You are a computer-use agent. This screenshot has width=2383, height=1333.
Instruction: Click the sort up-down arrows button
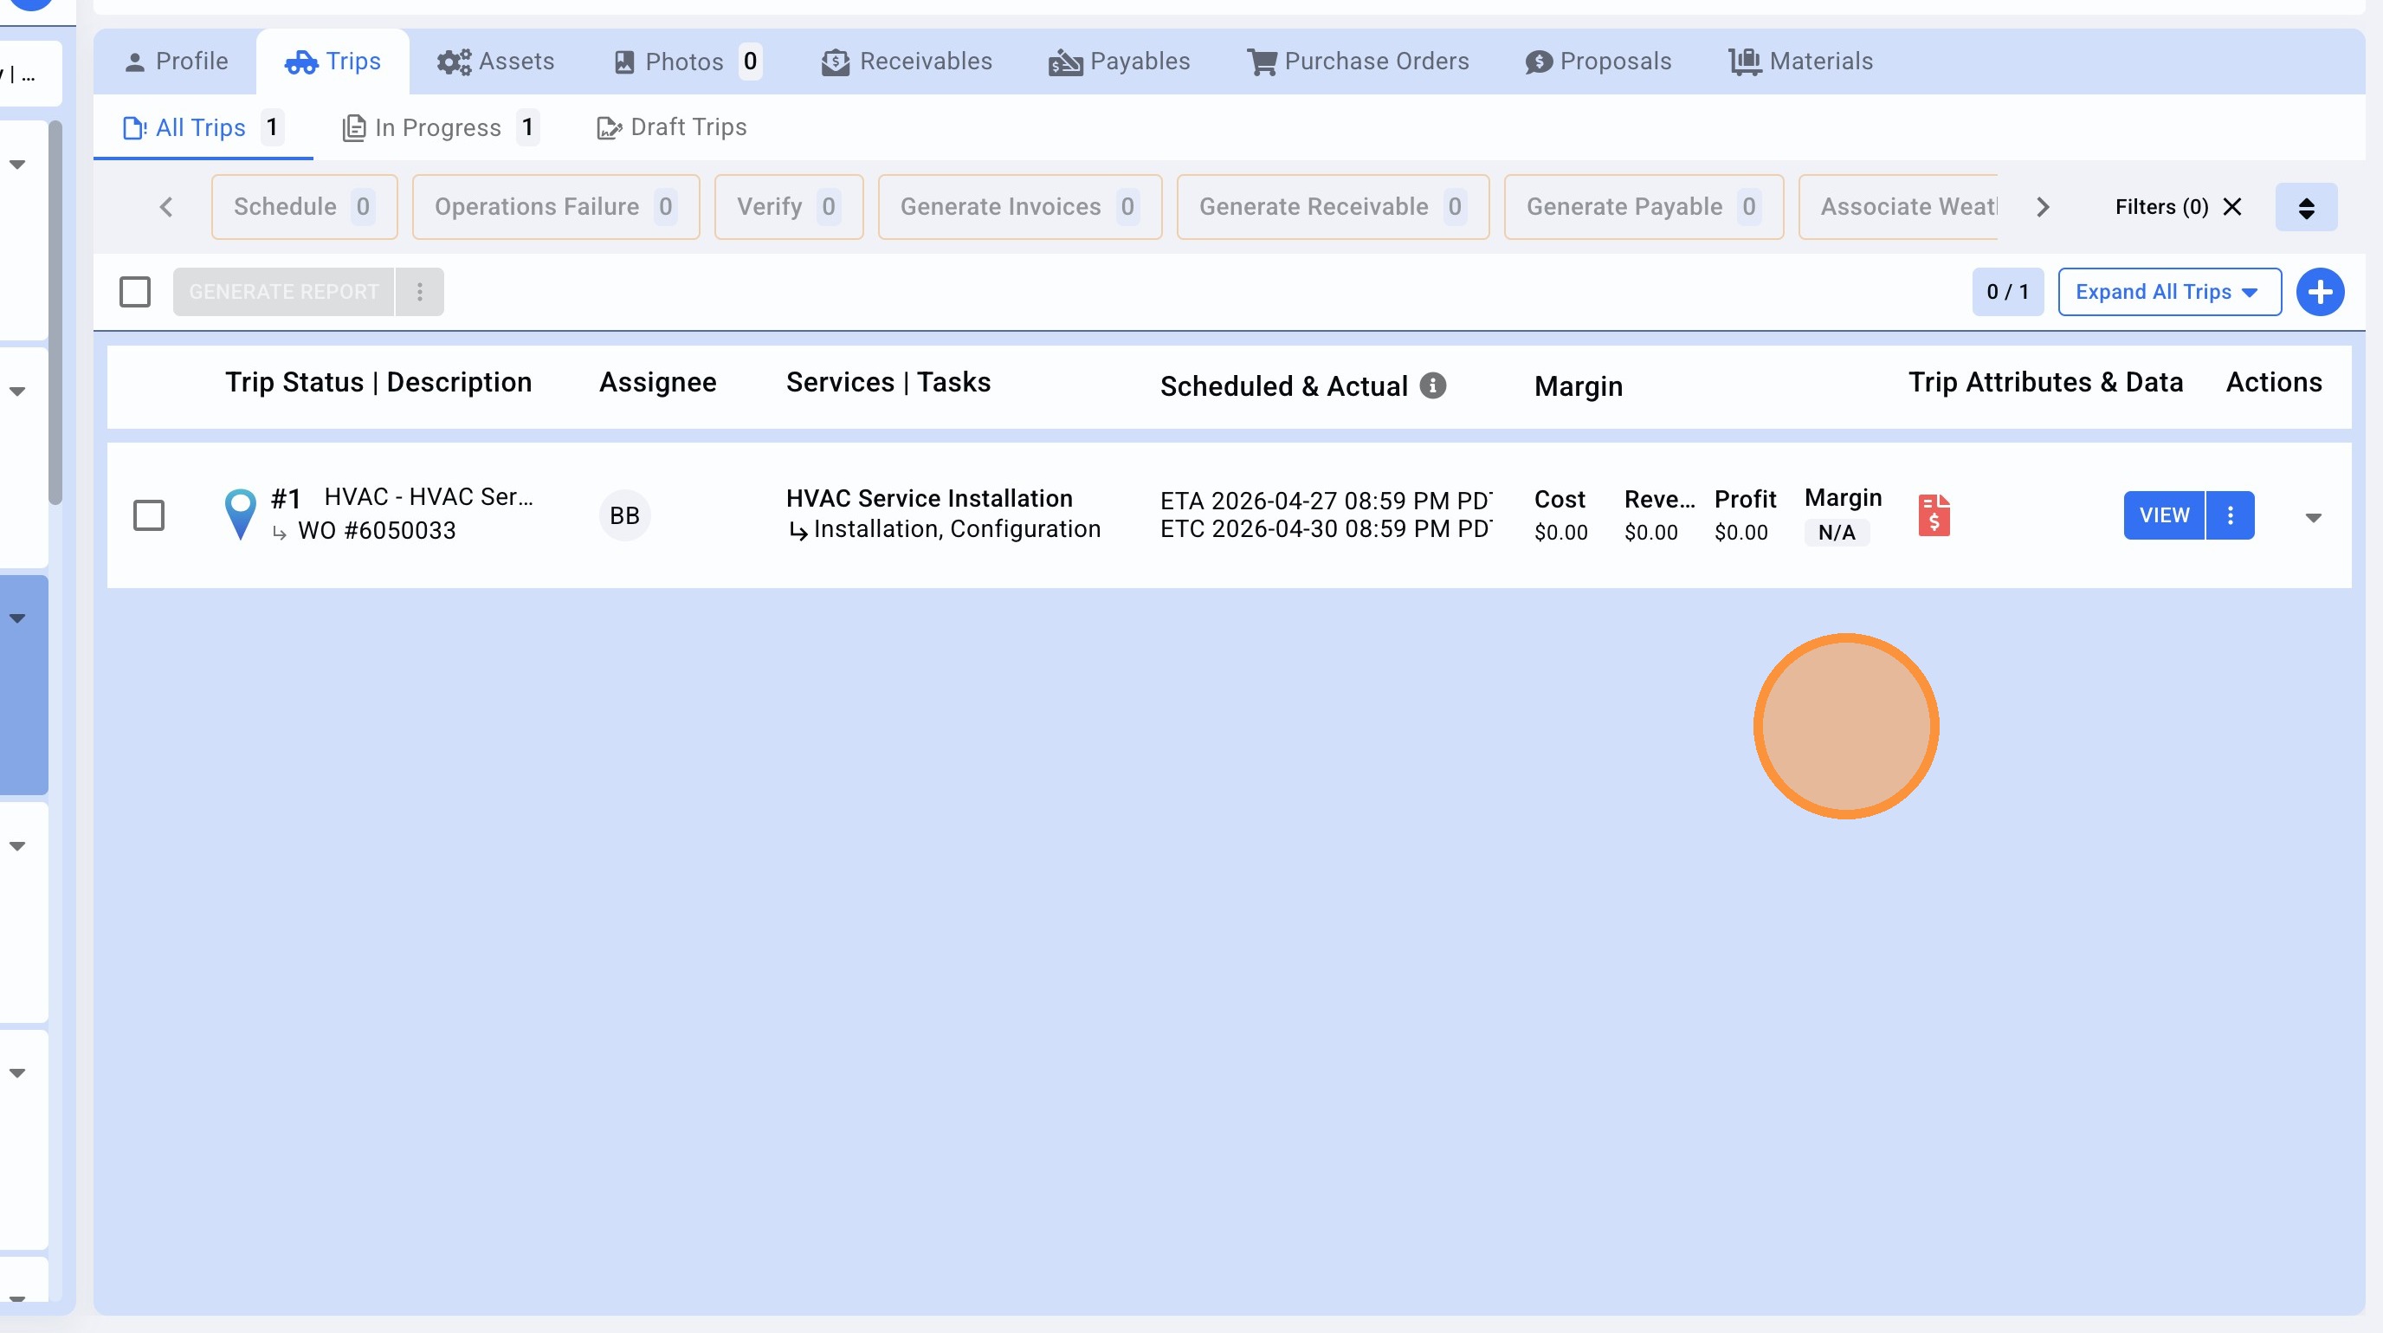point(2305,207)
